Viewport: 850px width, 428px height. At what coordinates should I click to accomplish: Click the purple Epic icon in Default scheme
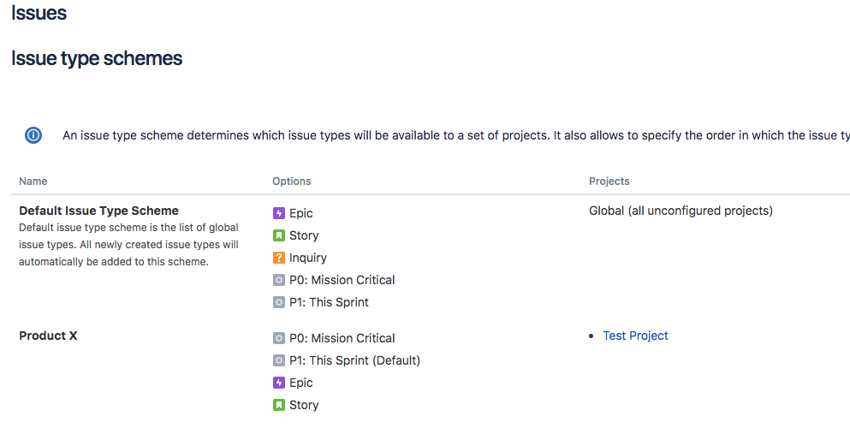click(x=279, y=213)
